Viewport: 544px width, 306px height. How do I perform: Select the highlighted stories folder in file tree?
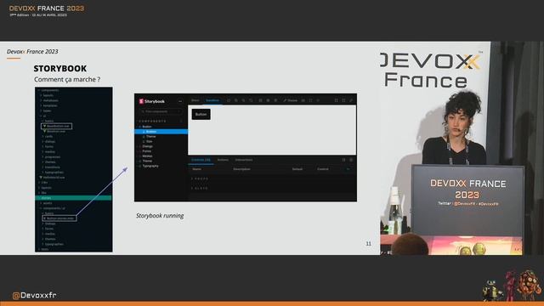(73, 198)
